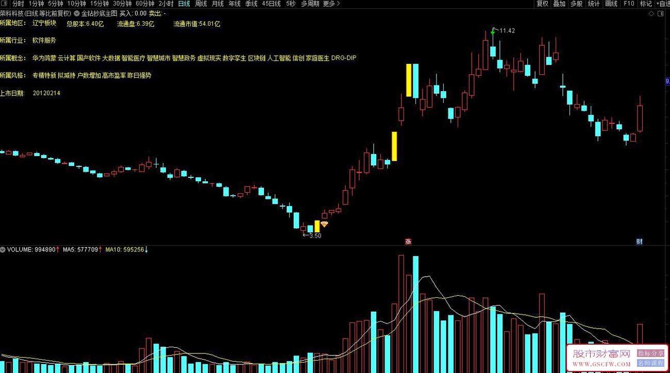Click the 华为鸿蒙 concept text
Viewport: 670px width, 373px height.
tap(44, 58)
